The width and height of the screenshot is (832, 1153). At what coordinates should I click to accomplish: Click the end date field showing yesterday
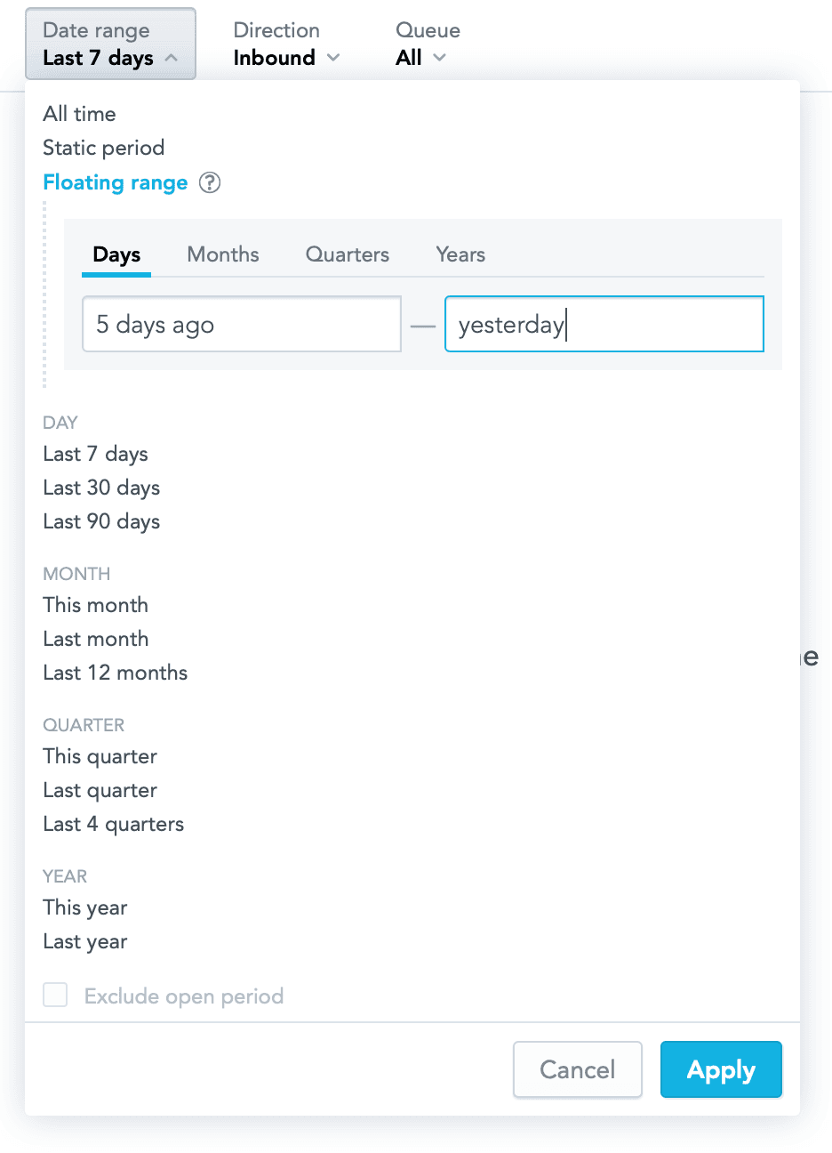[x=604, y=324]
